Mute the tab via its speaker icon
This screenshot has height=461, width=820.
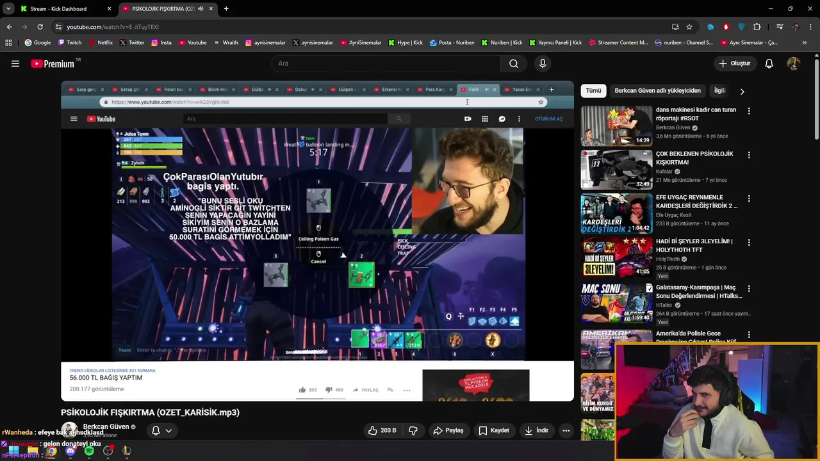201,9
